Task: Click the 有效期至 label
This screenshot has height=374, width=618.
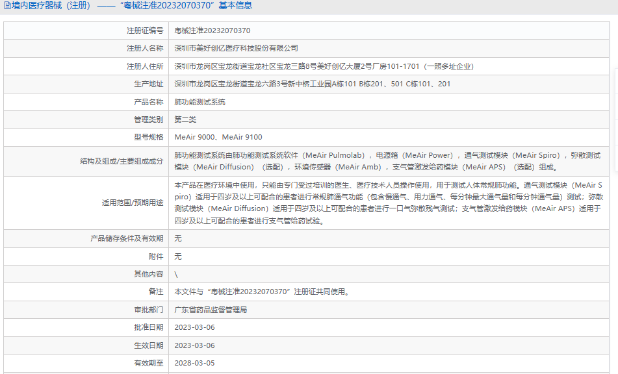Action: 148,363
